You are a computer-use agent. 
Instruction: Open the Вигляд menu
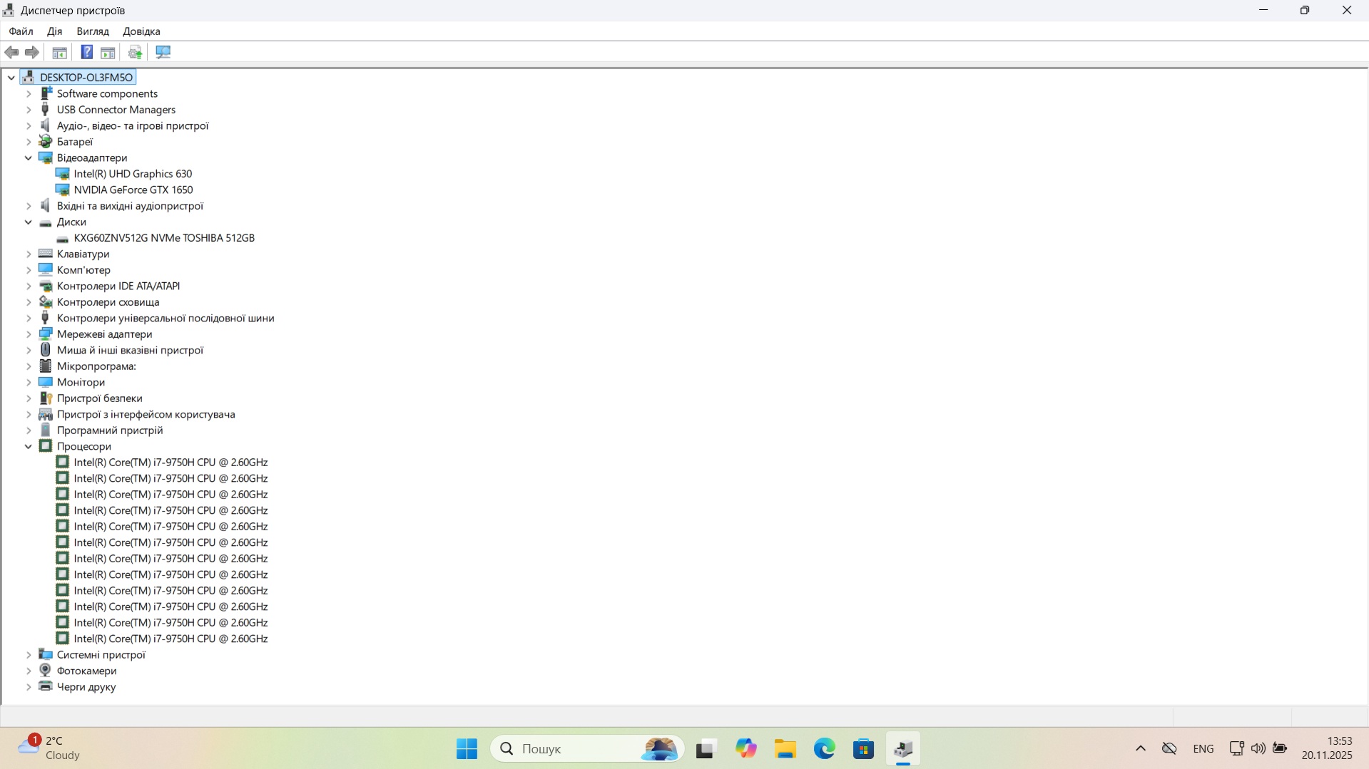point(93,31)
